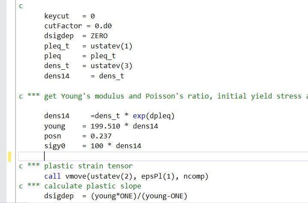The image size is (308, 203).
Task: Click the 'plastic strain tensor' comment
Action: coord(88,166)
